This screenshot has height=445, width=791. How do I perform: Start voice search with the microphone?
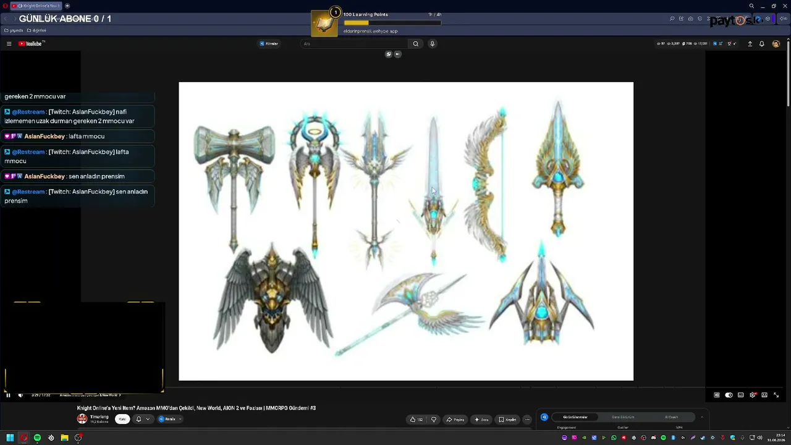point(433,44)
